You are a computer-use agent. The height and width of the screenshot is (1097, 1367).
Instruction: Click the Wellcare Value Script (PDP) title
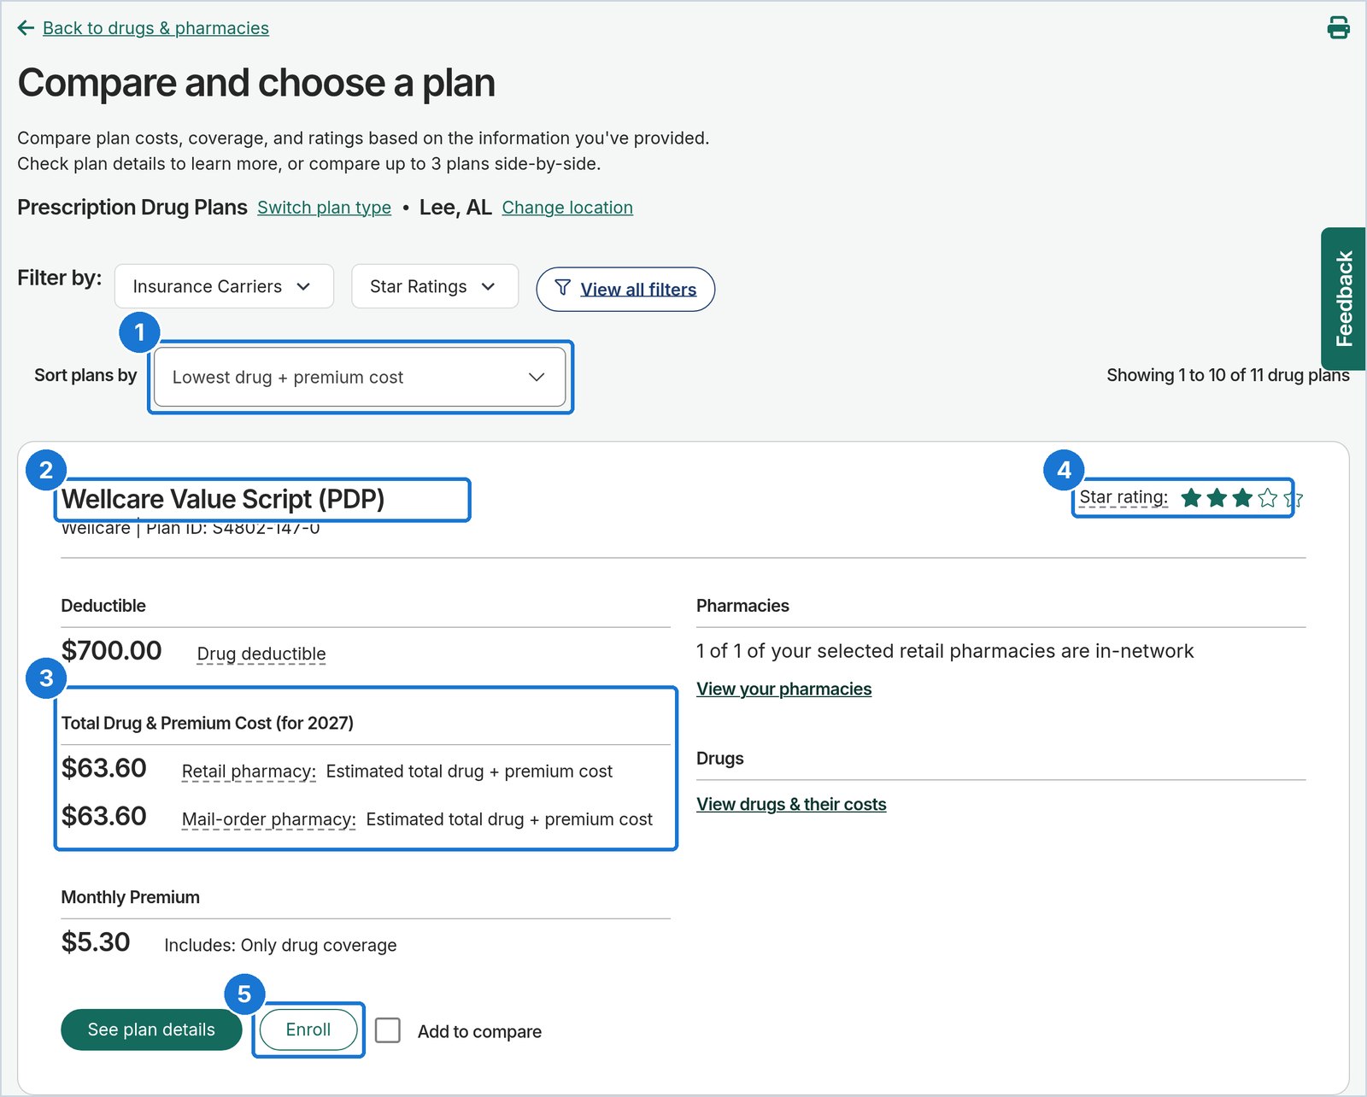click(x=223, y=499)
